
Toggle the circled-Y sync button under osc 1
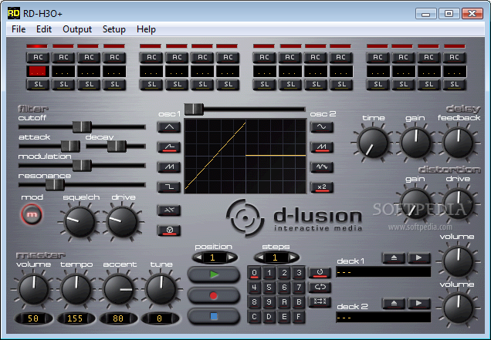tap(169, 231)
